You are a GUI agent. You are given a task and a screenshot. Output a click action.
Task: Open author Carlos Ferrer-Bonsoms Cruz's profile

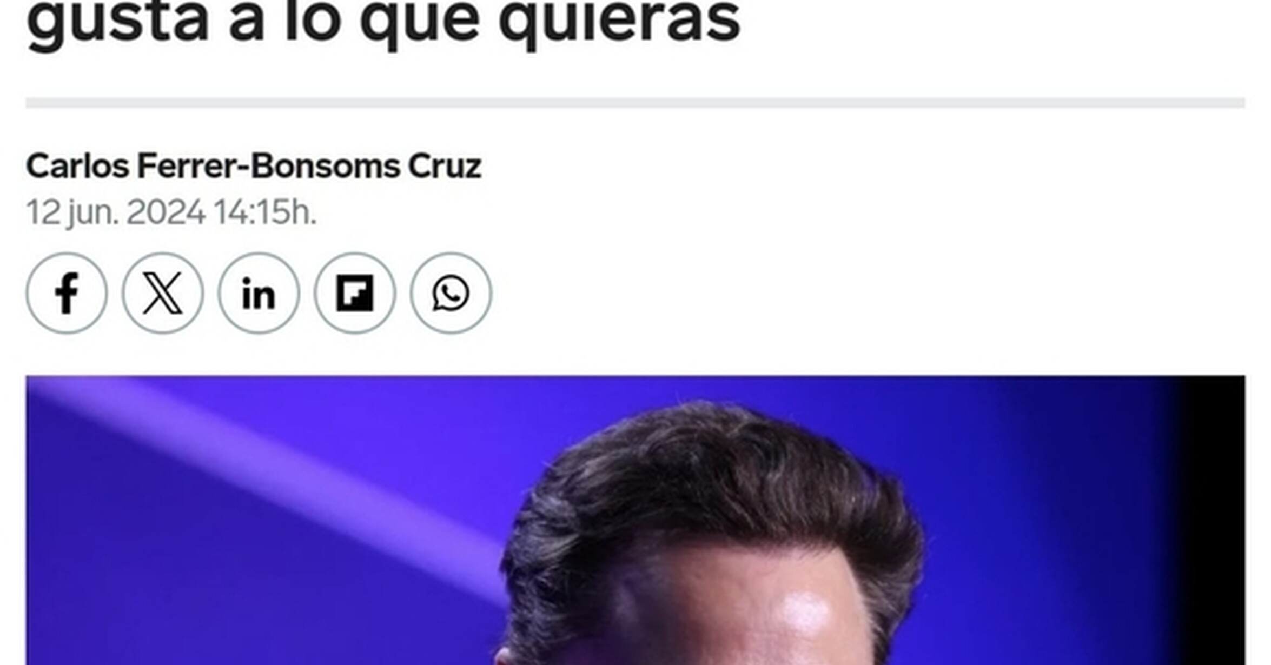pos(254,166)
